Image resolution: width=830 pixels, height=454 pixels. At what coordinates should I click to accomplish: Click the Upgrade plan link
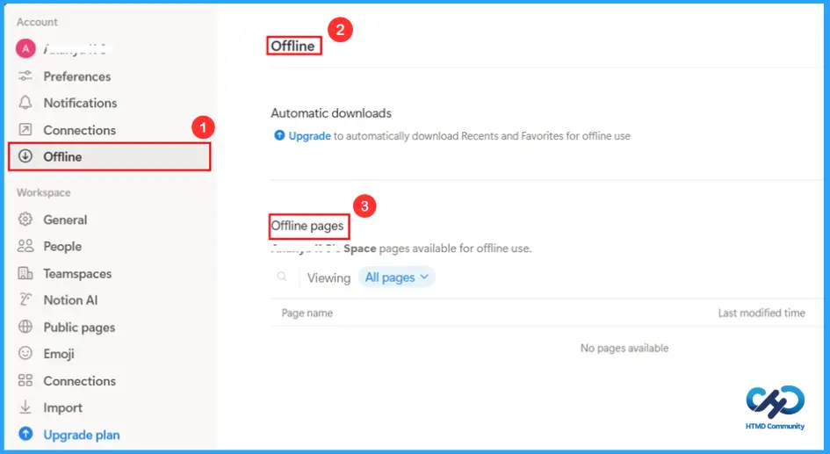pyautogui.click(x=82, y=435)
